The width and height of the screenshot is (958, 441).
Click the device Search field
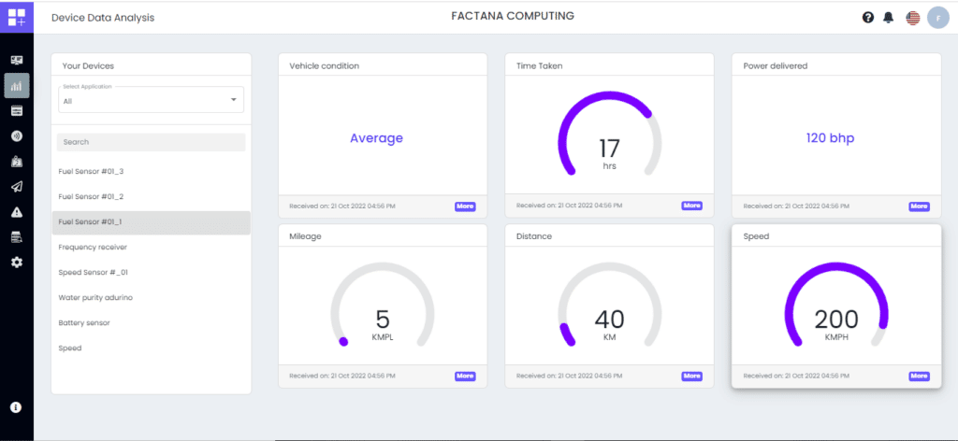point(151,142)
